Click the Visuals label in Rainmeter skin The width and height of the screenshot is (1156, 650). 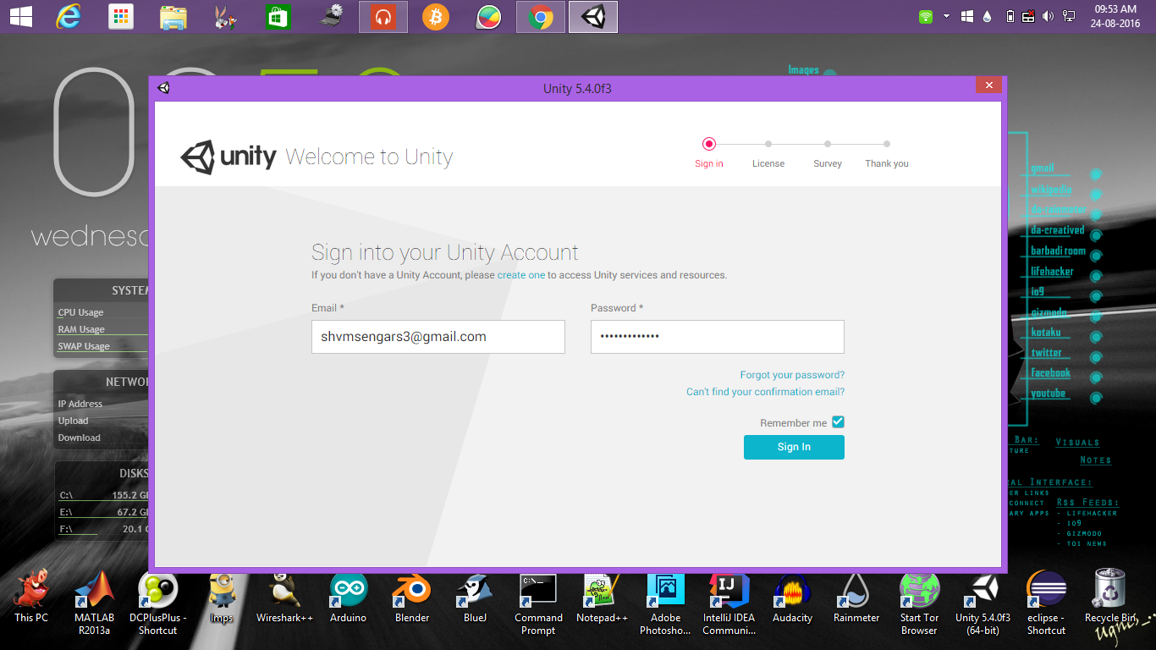click(1077, 443)
